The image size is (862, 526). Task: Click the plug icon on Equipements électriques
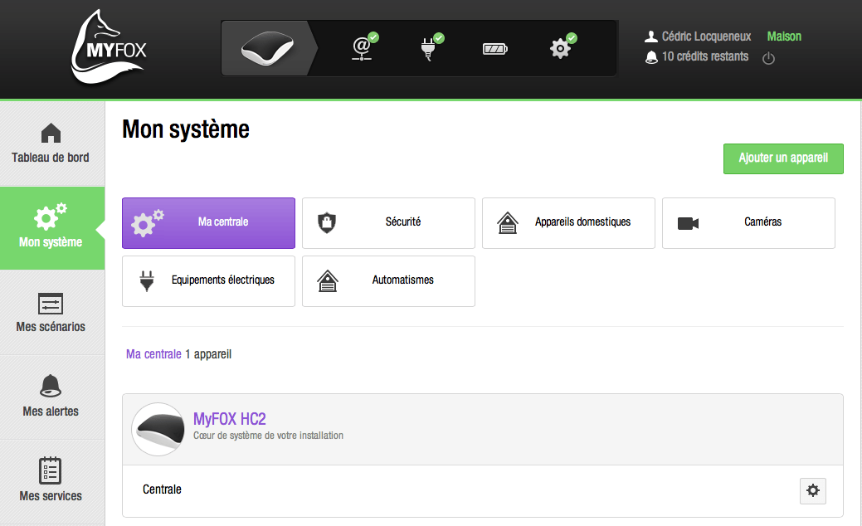tap(147, 281)
